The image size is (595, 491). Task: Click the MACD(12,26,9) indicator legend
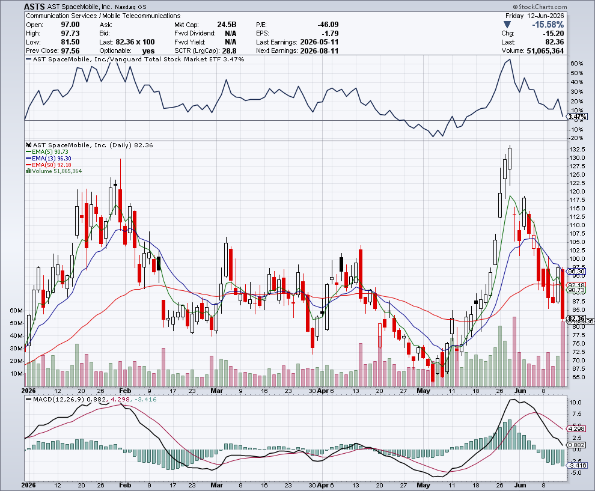click(90, 399)
